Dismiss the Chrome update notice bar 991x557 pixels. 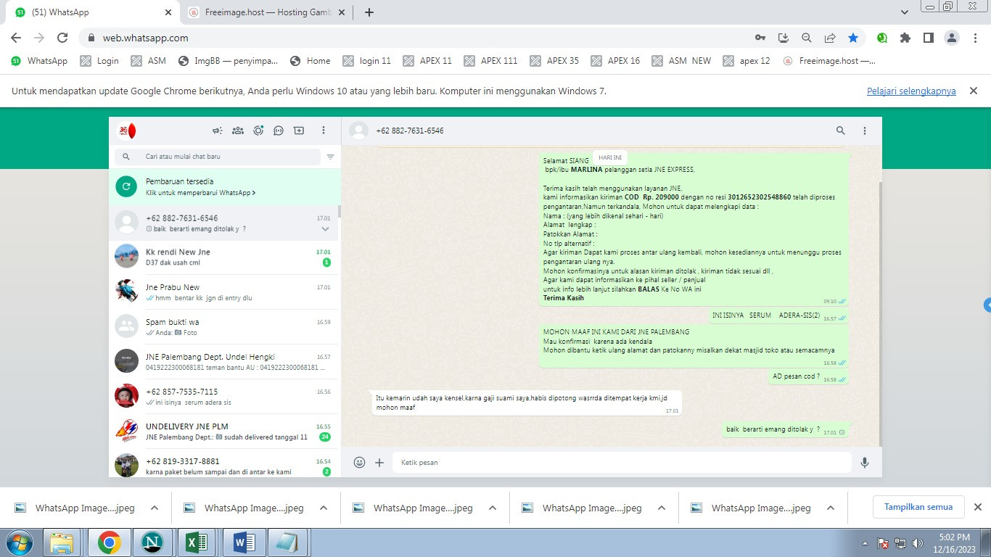click(974, 91)
